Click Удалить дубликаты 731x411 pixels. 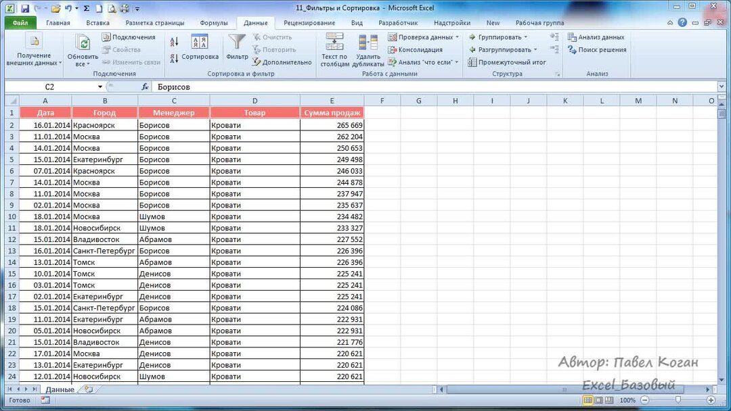click(368, 50)
